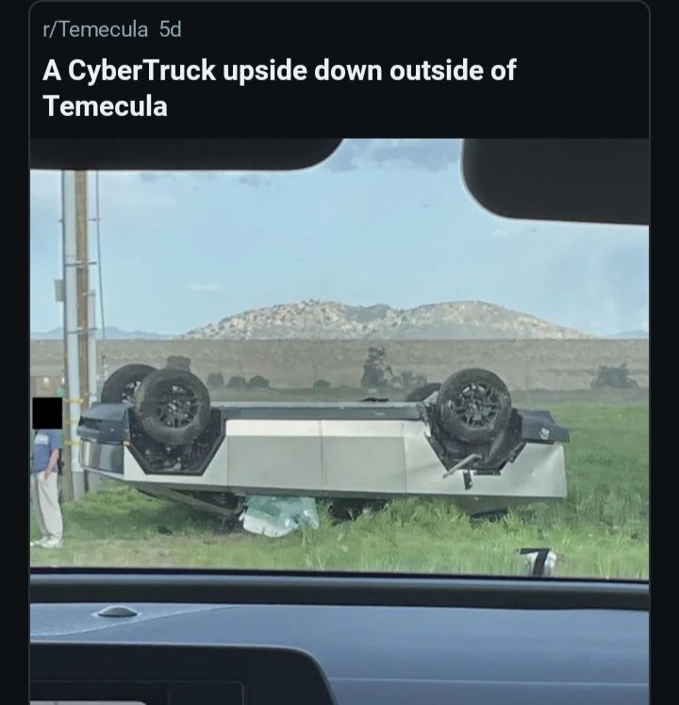Click the word Temecula in the title's second line
Viewport: 679px width, 705px height.
106,106
